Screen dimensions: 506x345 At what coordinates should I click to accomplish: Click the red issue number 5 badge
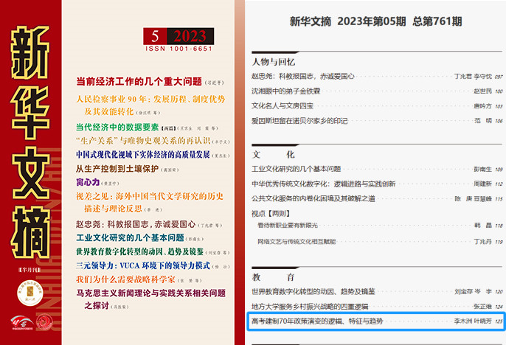tap(155, 37)
